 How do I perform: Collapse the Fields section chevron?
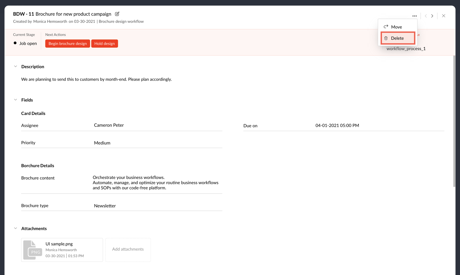point(16,100)
